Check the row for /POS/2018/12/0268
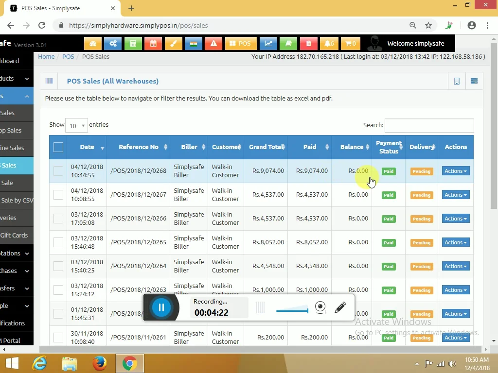This screenshot has width=498, height=373. coord(58,171)
